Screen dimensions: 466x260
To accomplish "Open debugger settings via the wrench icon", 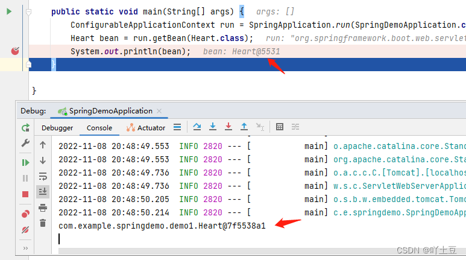I will tap(25, 144).
